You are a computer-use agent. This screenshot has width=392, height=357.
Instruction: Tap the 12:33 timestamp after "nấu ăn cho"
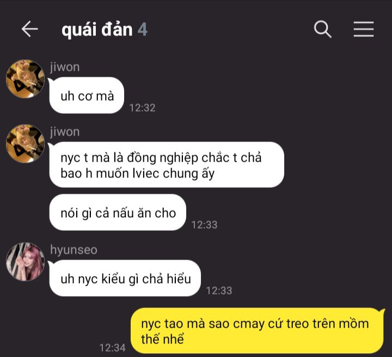204,225
